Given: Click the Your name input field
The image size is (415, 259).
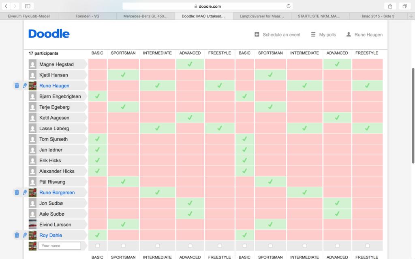Looking at the screenshot, I should (59, 246).
